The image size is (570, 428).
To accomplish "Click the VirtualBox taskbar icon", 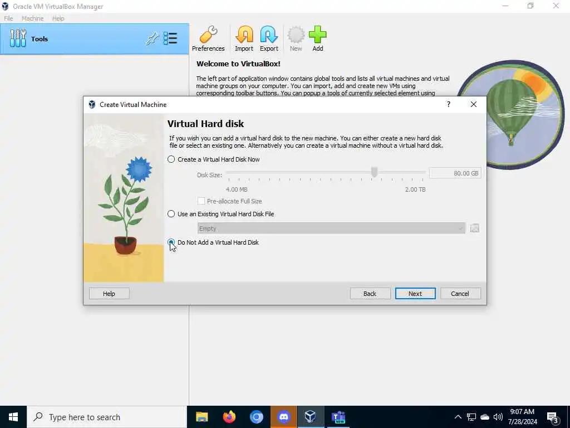I will [311, 417].
